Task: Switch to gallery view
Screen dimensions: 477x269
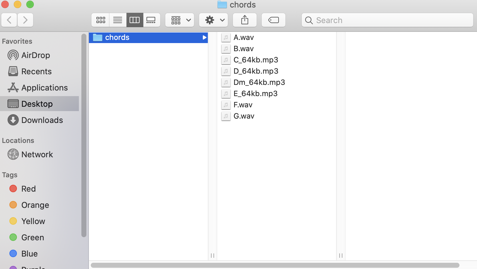Action: (x=151, y=20)
